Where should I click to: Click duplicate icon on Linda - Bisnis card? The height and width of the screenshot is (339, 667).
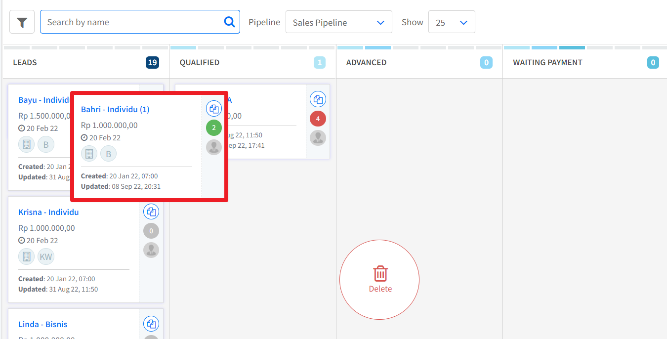(151, 324)
